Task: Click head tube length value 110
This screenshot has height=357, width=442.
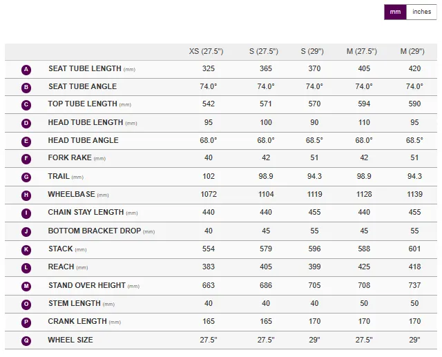Action: (x=364, y=122)
